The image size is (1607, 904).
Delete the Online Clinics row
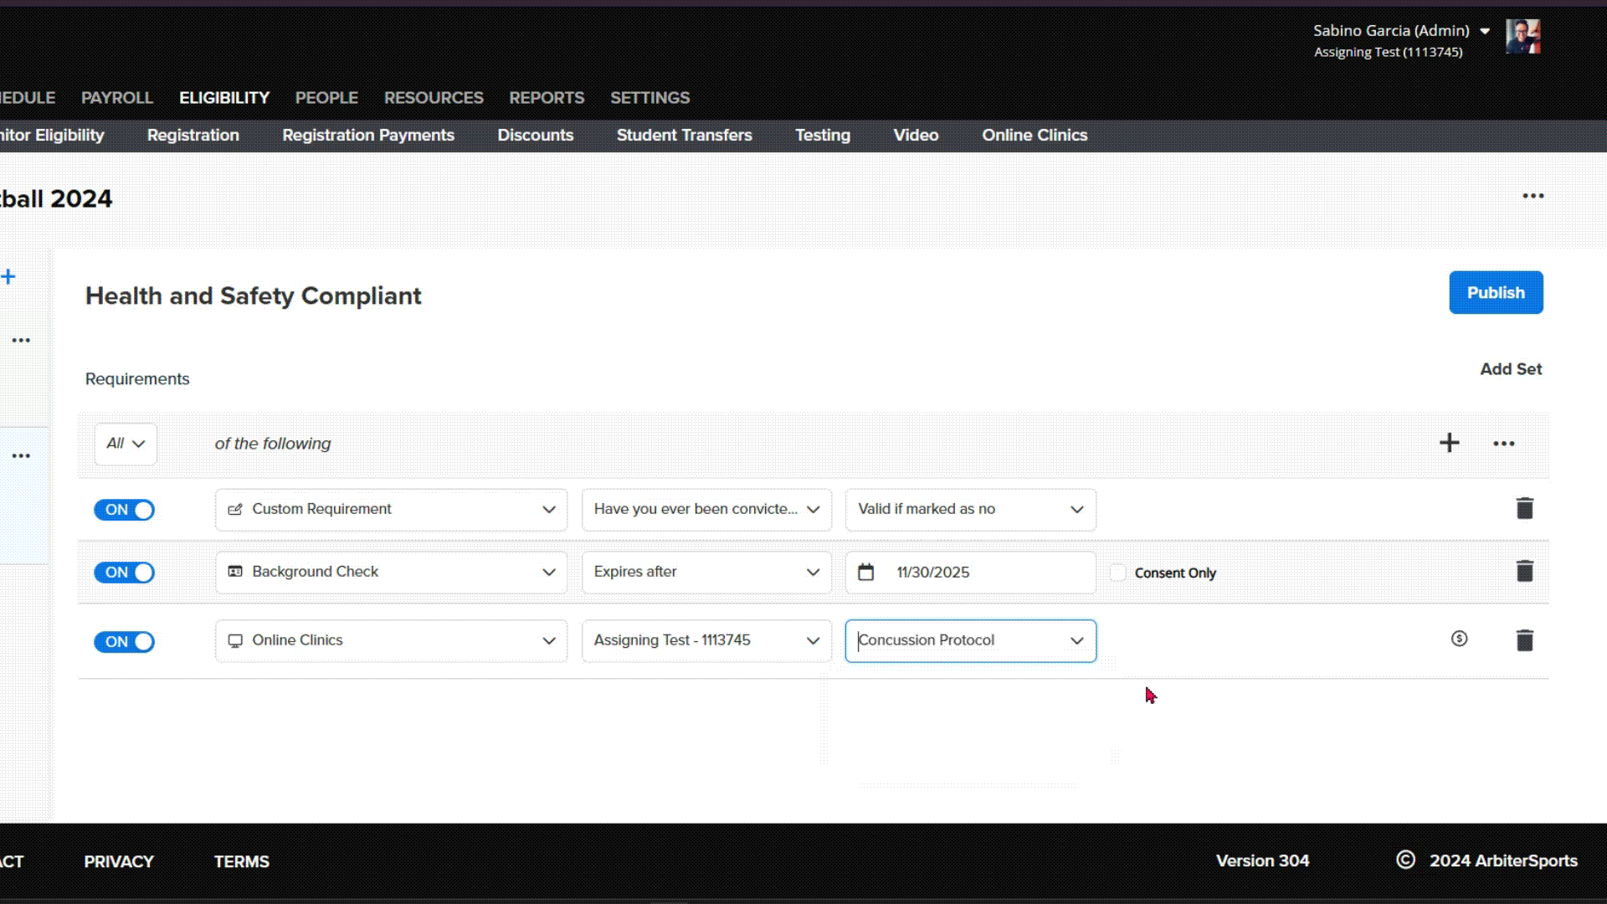point(1524,640)
